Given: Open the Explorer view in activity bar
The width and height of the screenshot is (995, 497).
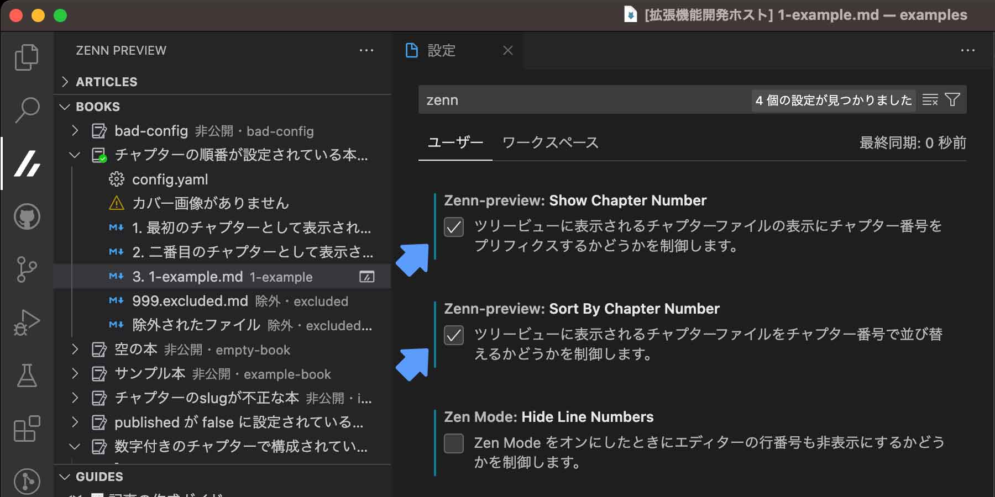Looking at the screenshot, I should click(27, 57).
